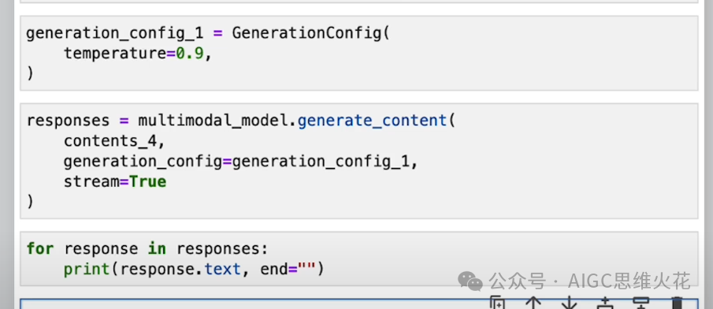The height and width of the screenshot is (309, 713).
Task: Insert a cell above the active cell
Action: point(605,303)
